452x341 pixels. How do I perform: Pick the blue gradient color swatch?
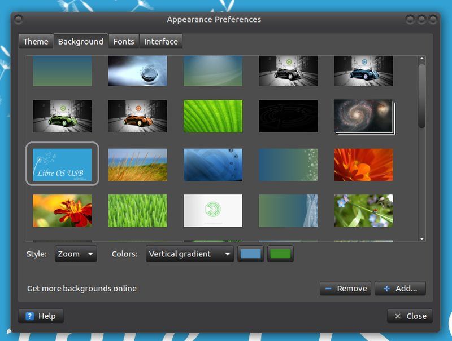251,254
